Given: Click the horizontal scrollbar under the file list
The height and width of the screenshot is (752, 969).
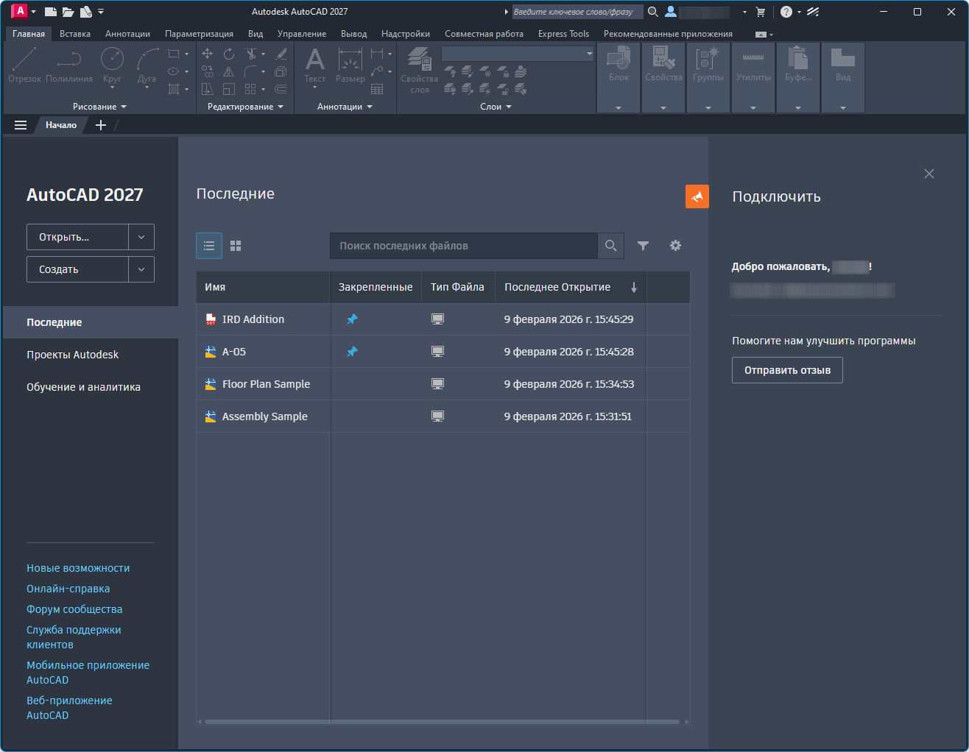Looking at the screenshot, I should point(442,722).
